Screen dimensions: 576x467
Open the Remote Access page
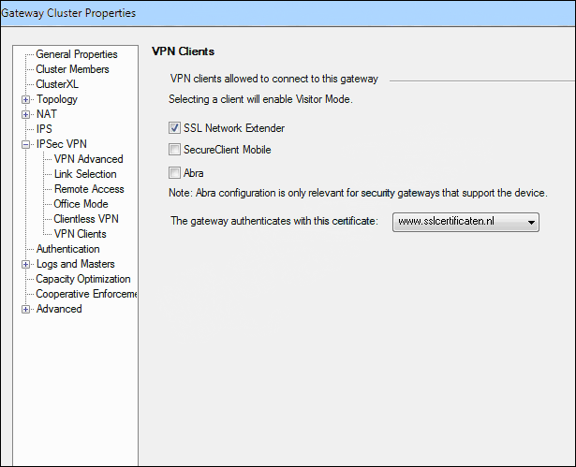(89, 189)
